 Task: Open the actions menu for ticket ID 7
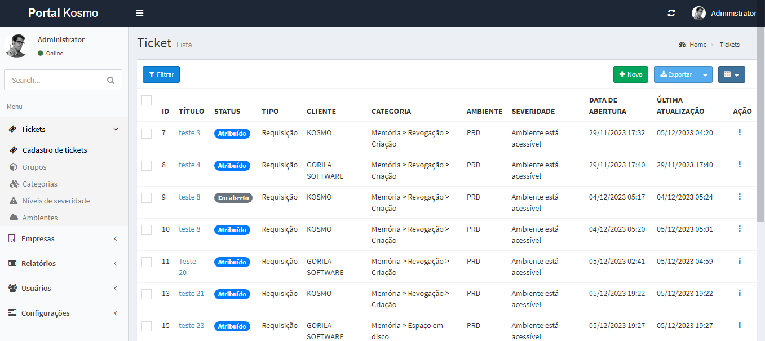(x=739, y=132)
